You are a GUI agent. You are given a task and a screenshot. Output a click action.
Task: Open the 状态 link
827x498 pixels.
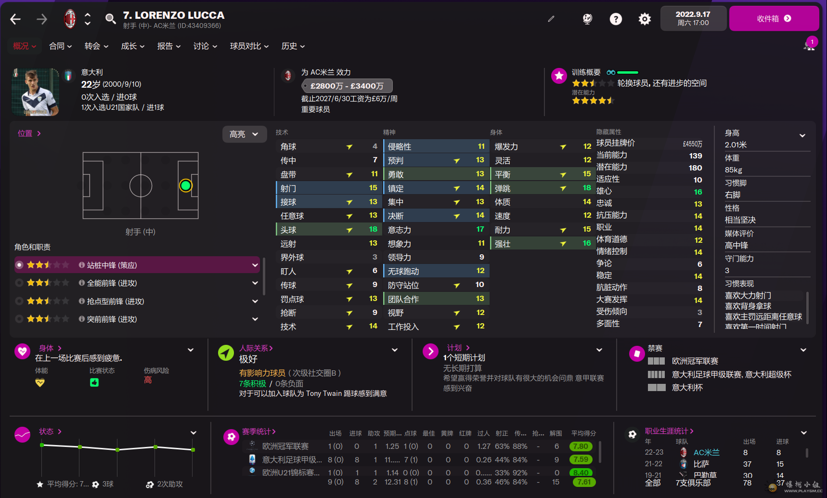pos(50,432)
